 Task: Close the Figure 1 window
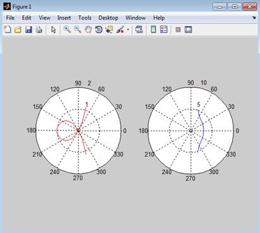[250, 7]
